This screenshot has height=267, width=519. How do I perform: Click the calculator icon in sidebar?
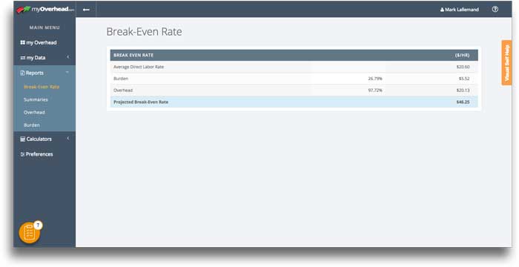coord(22,139)
